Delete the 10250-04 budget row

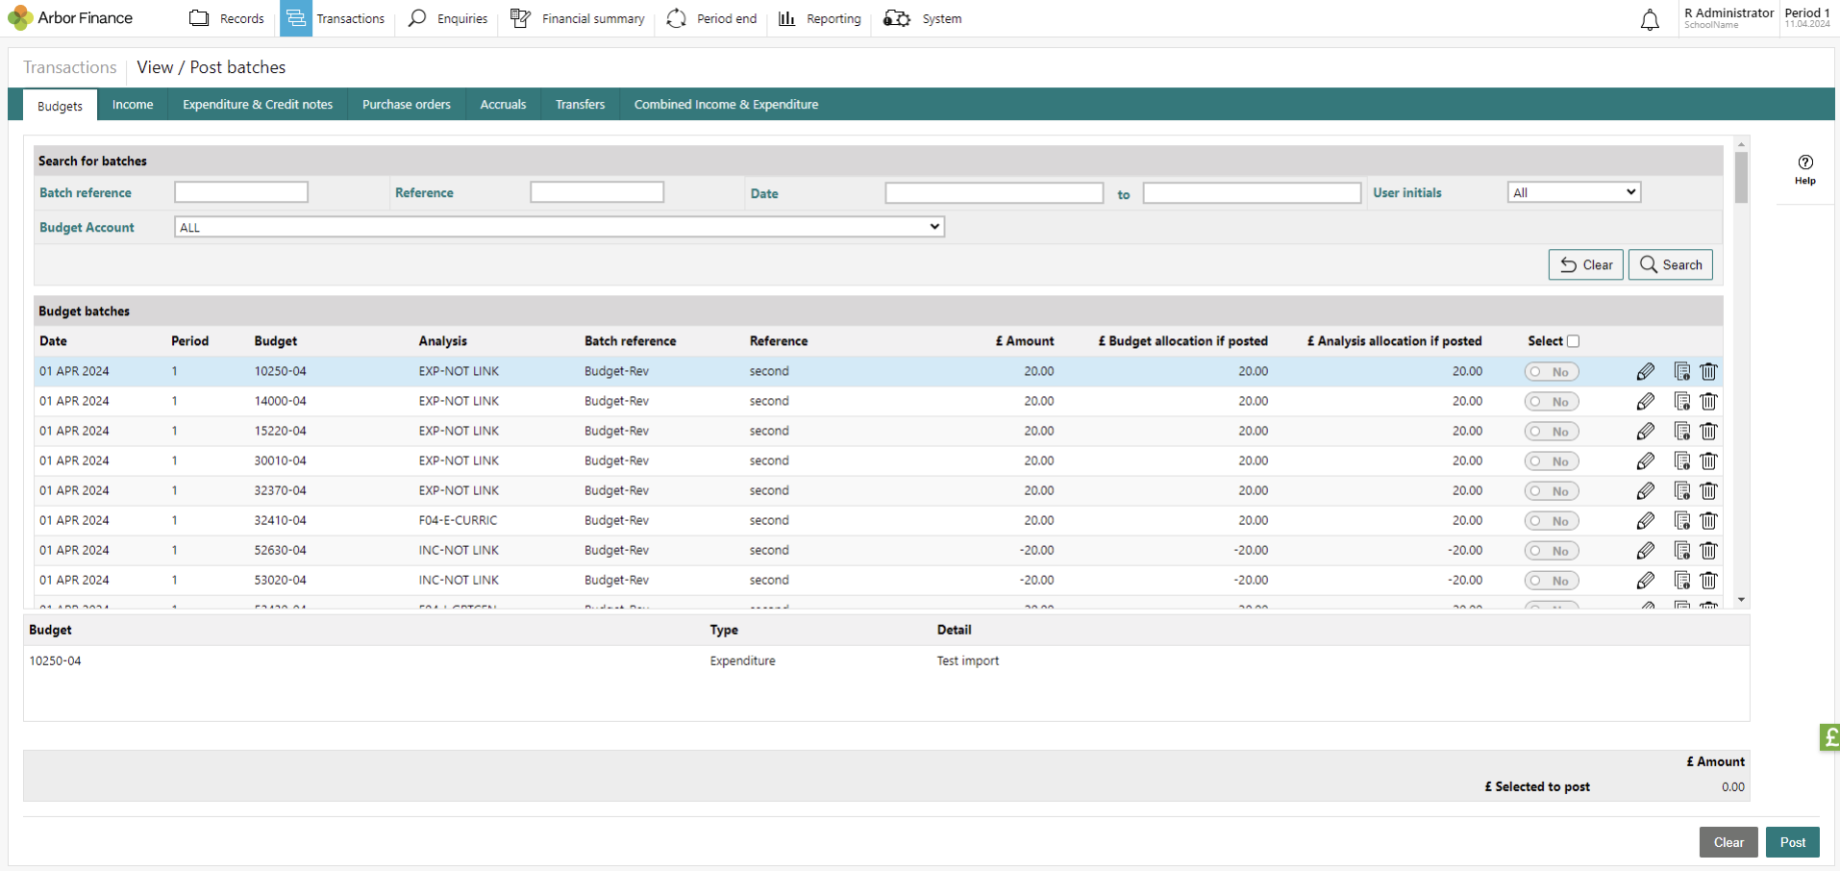coord(1708,372)
